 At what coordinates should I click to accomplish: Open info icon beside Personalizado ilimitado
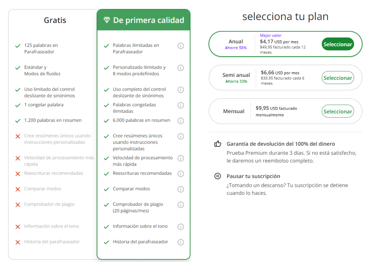[x=181, y=68]
